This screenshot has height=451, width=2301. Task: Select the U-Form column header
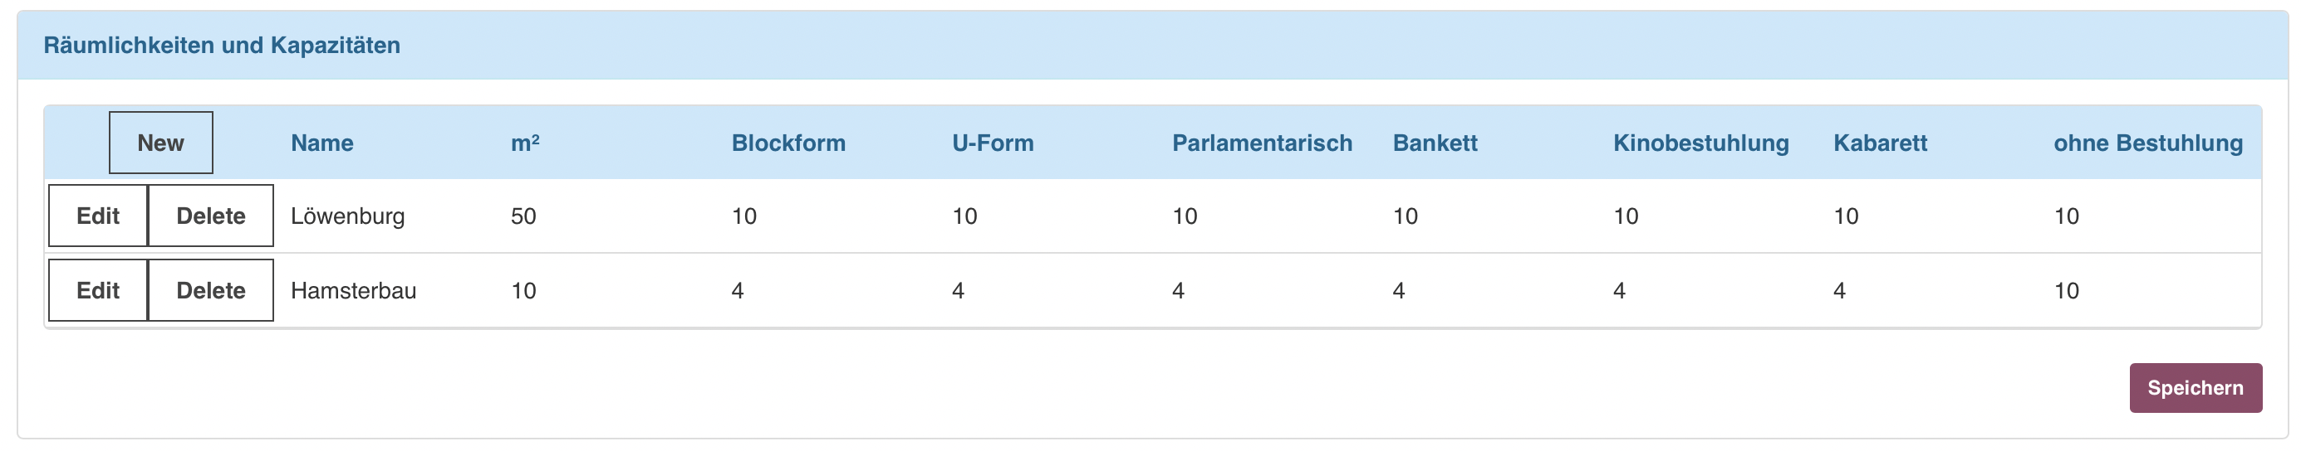click(x=994, y=143)
